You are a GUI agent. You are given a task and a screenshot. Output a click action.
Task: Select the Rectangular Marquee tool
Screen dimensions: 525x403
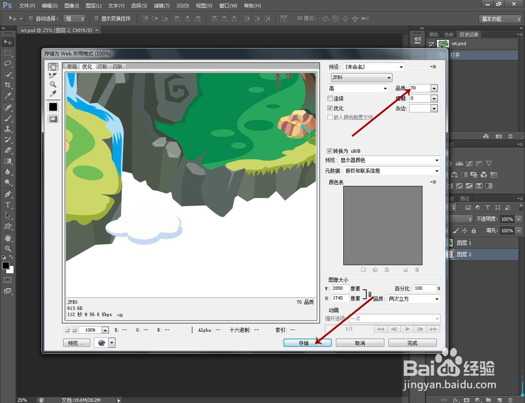[8, 53]
